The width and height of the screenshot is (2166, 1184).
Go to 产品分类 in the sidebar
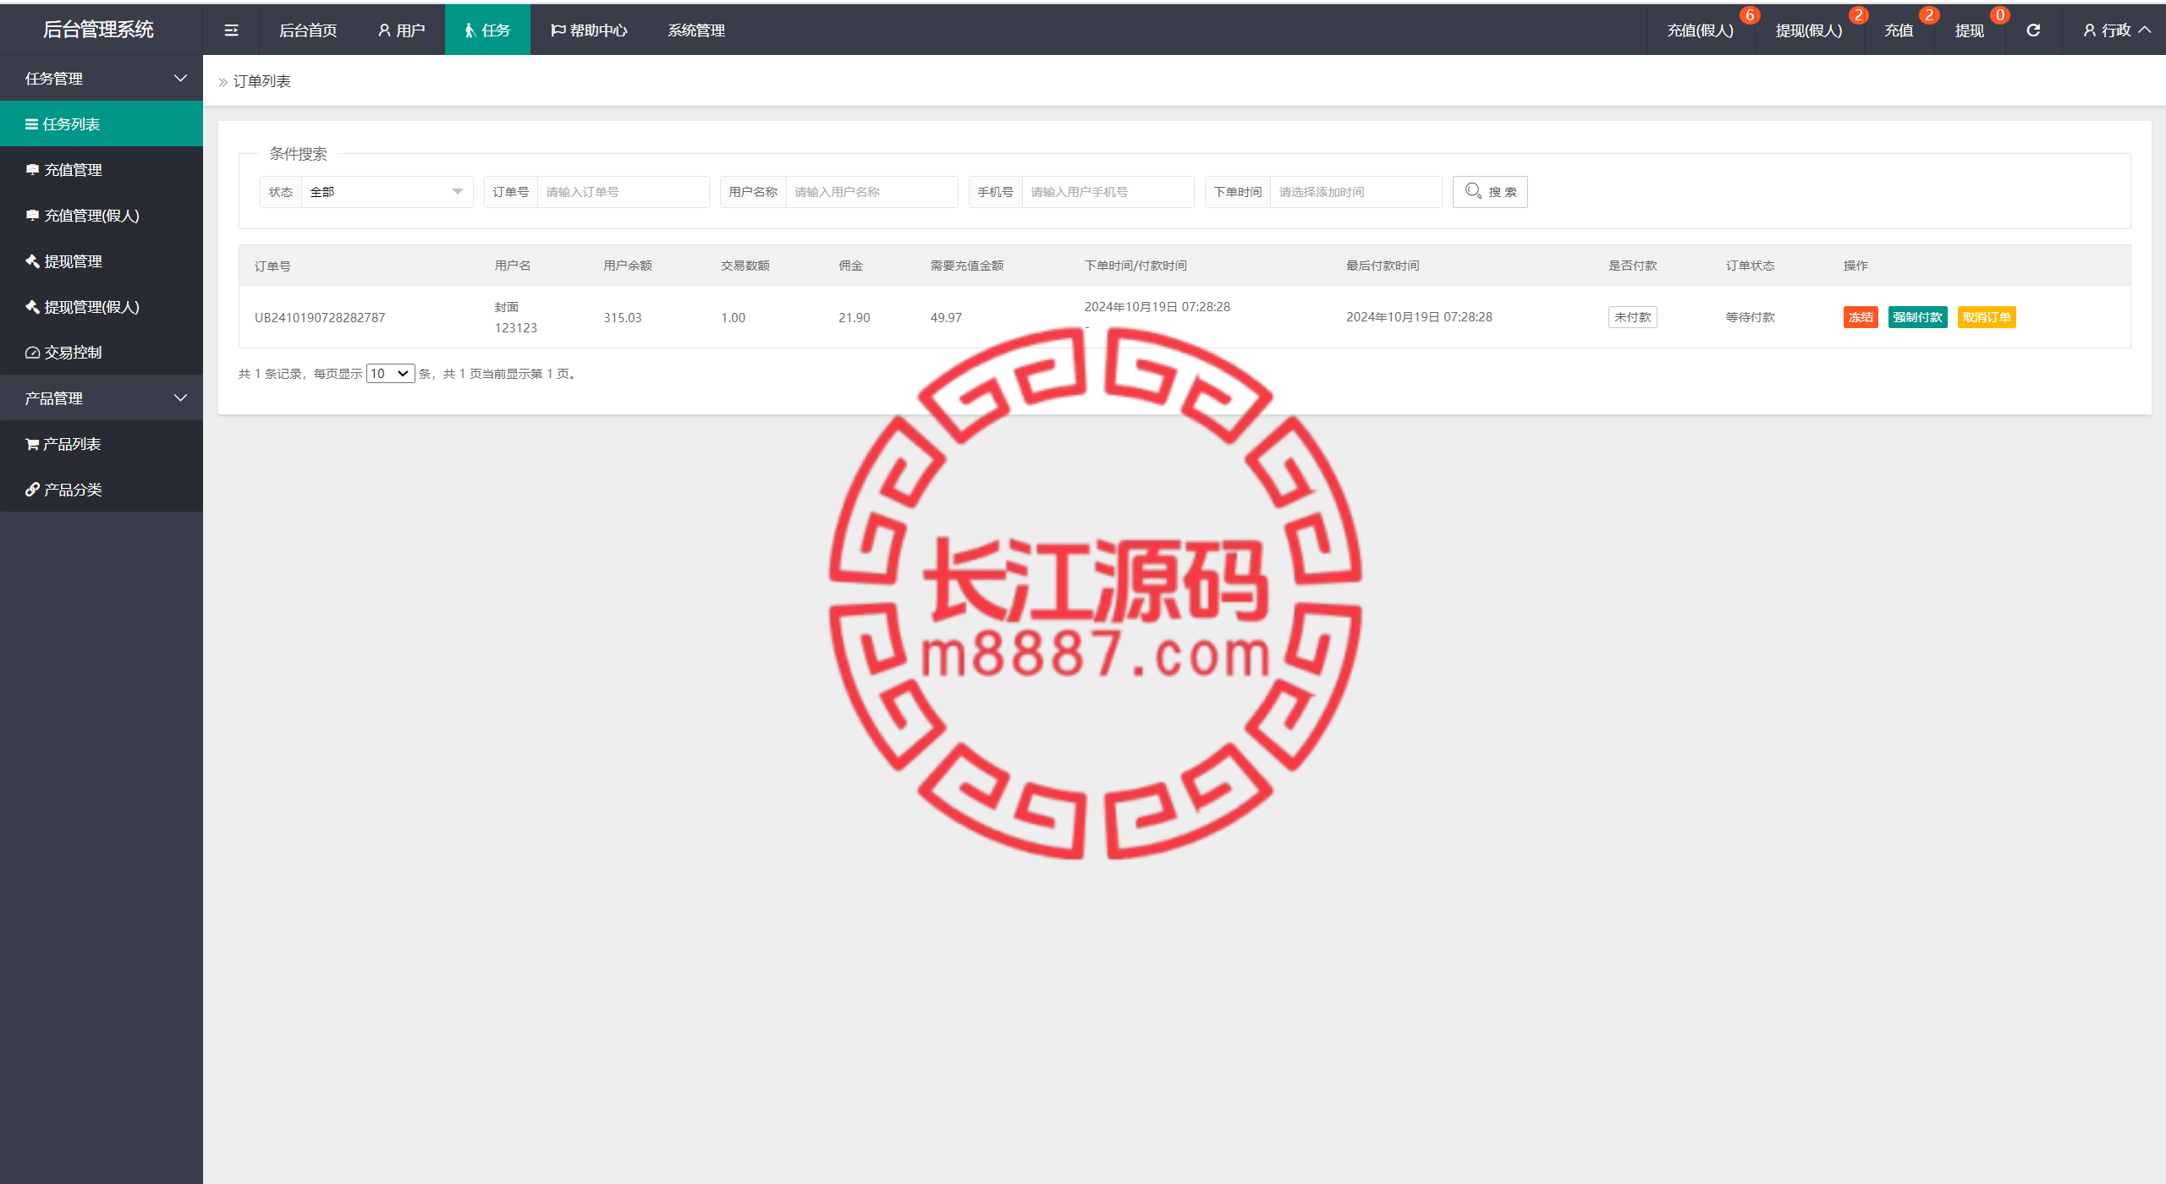click(x=102, y=490)
